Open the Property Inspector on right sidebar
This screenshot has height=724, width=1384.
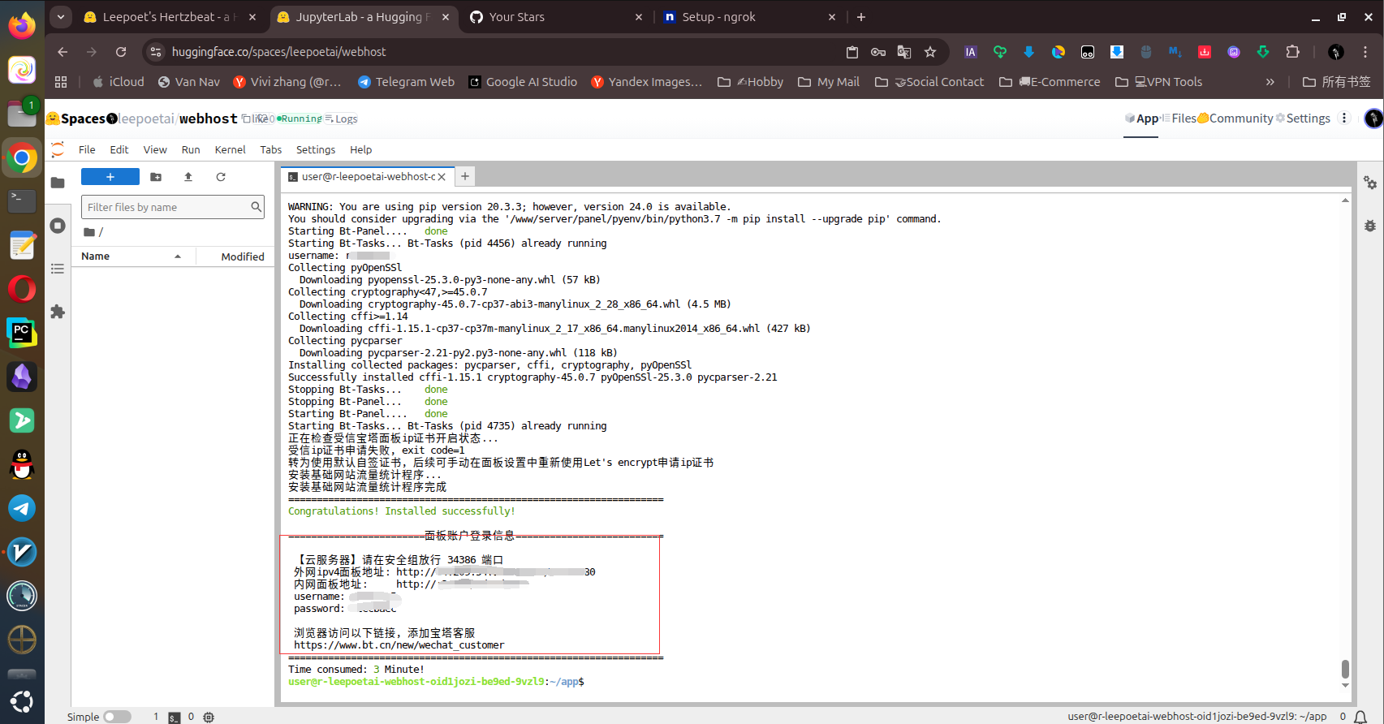pos(1370,183)
